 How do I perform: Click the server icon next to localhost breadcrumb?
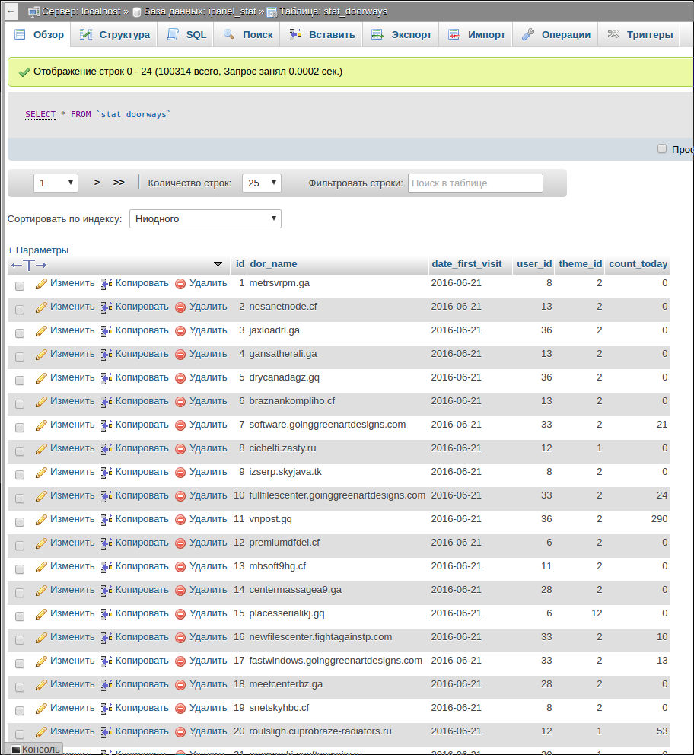[33, 11]
